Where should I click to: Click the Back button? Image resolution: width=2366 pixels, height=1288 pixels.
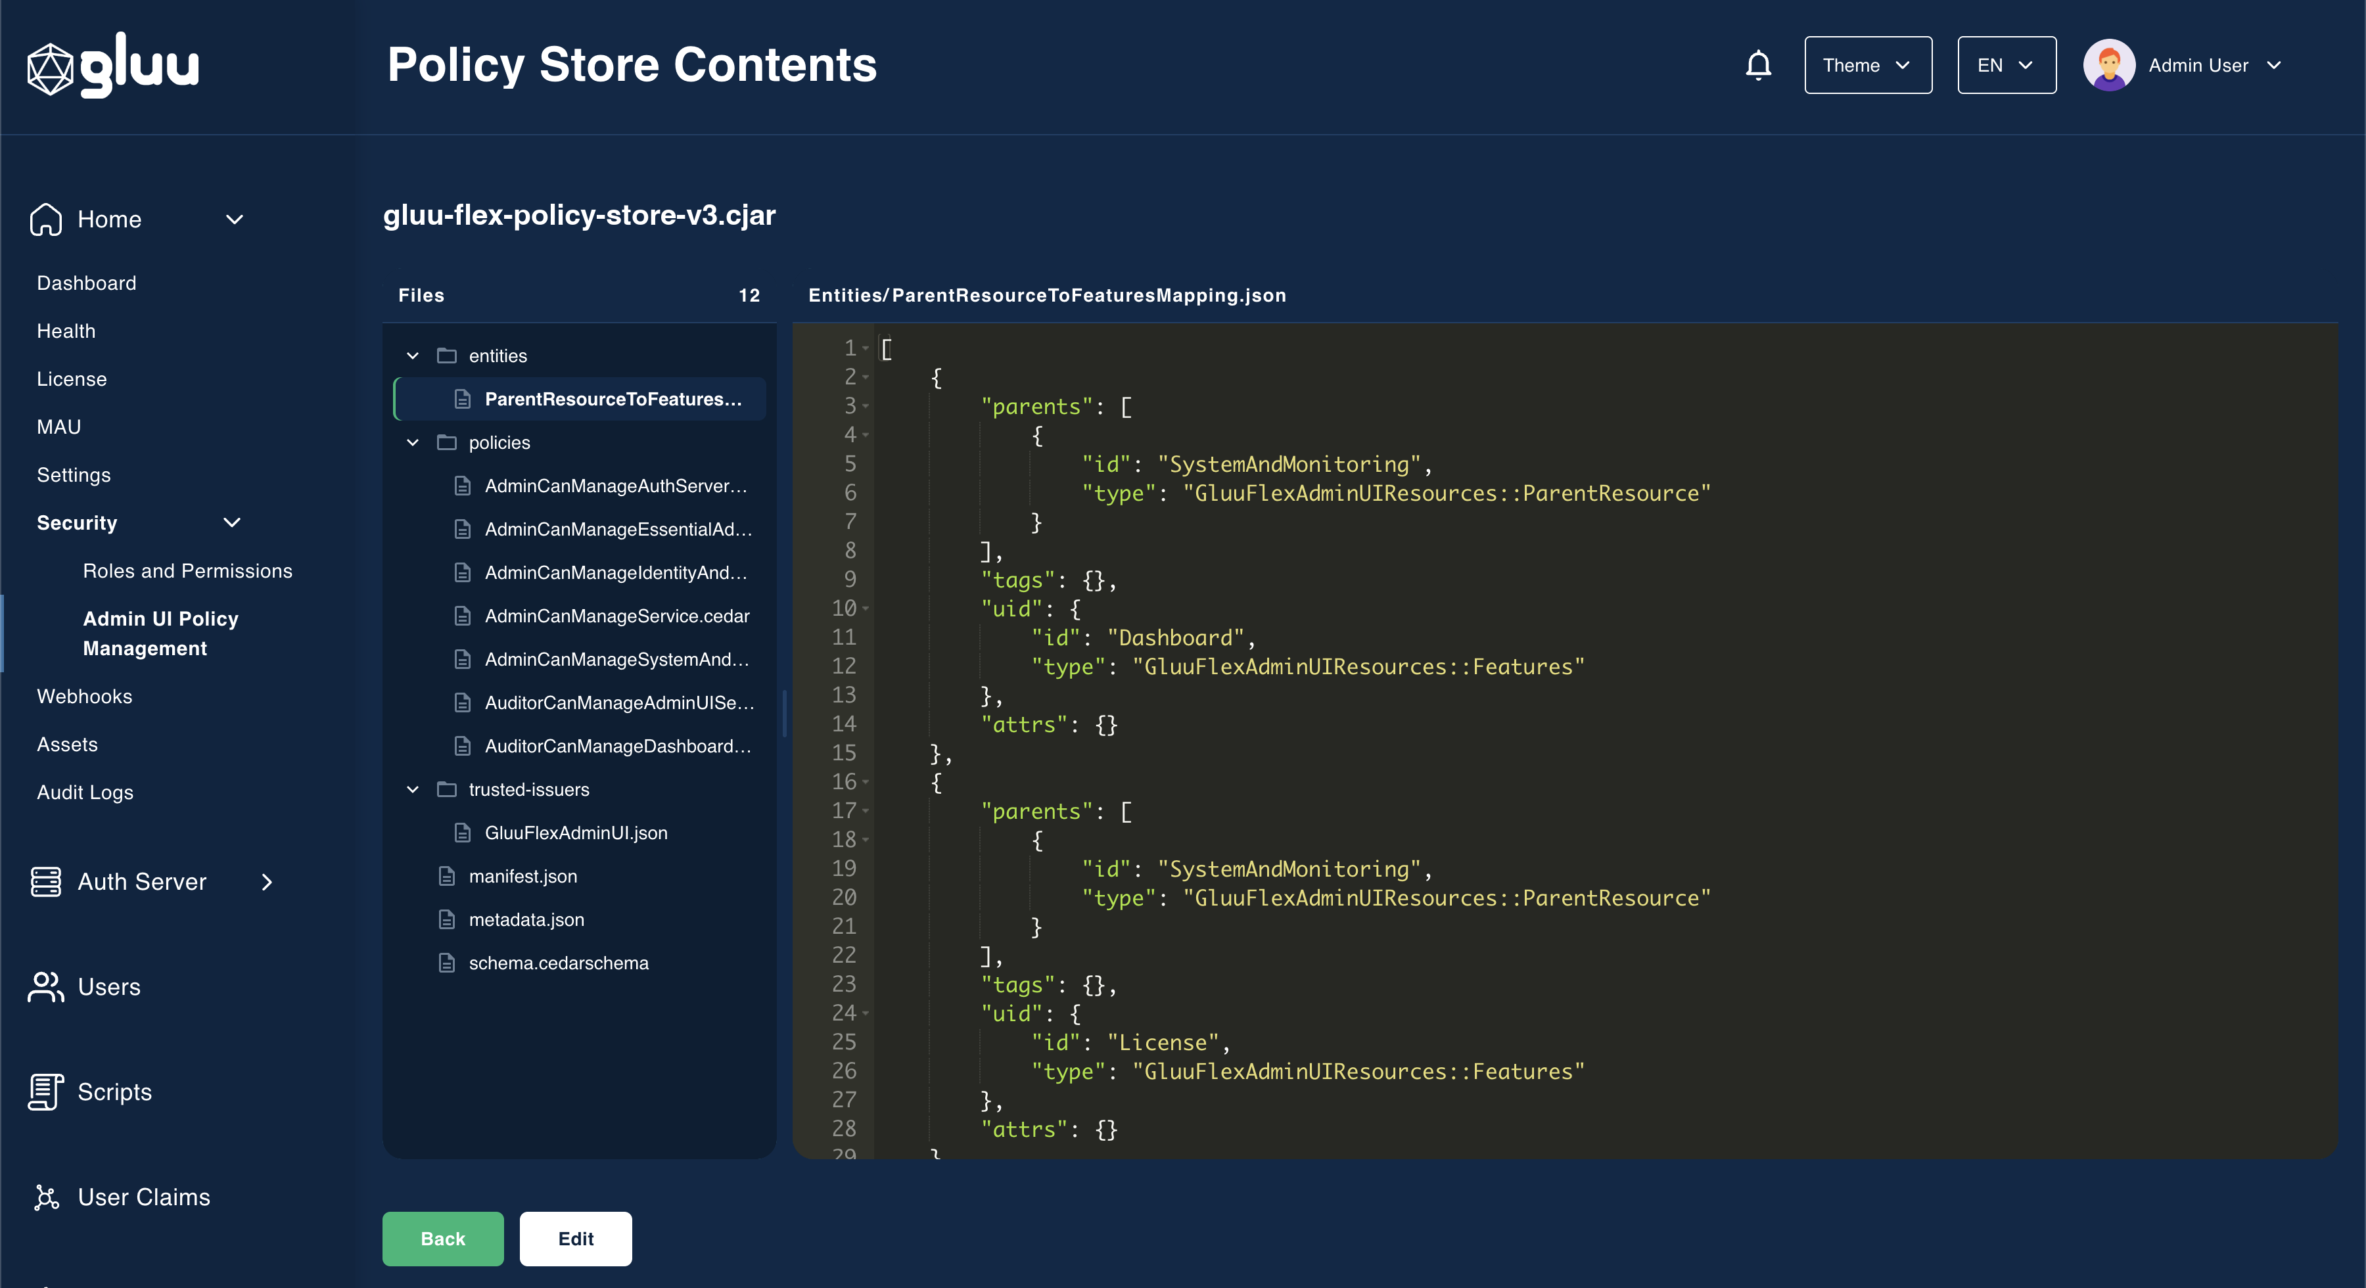coord(443,1239)
